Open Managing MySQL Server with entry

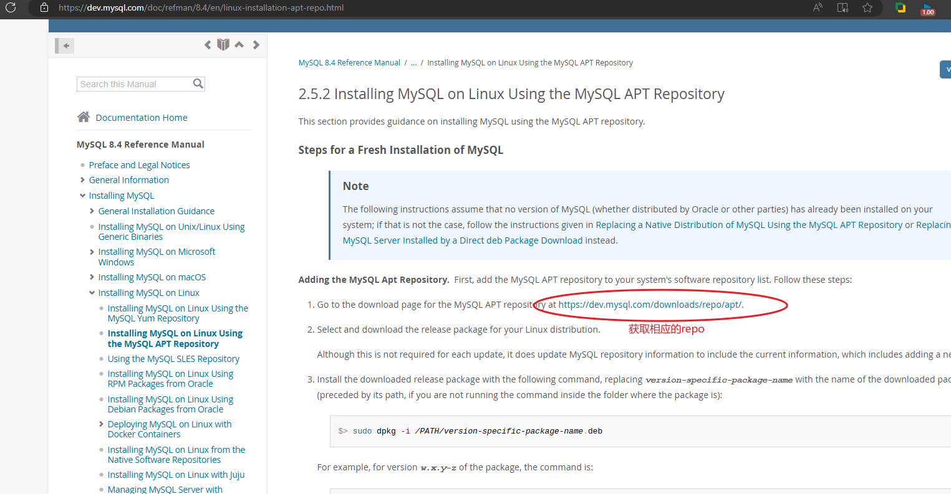(165, 489)
